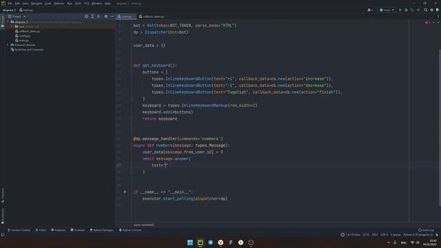Open the Event Log
Viewport: 441px width, 248px height.
tap(426, 230)
